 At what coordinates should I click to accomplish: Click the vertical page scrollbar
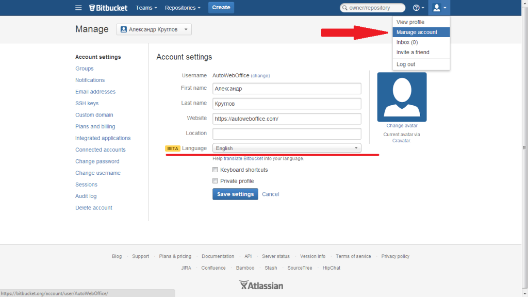tap(524, 148)
